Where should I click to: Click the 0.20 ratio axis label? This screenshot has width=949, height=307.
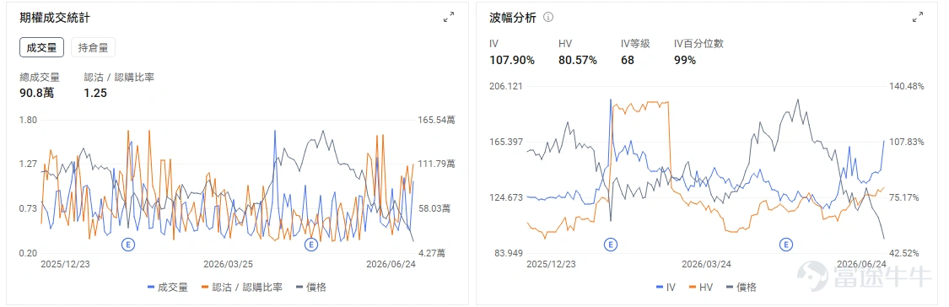point(29,252)
